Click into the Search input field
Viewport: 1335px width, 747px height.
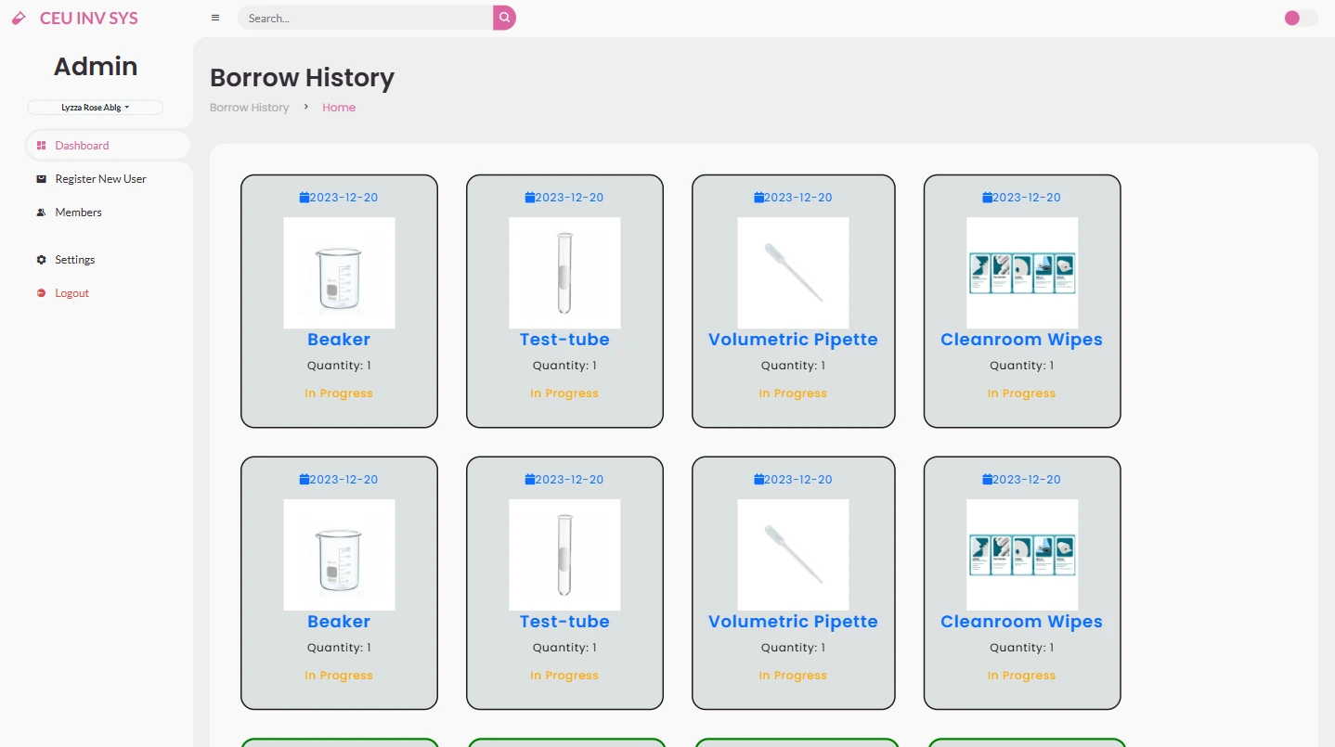[366, 18]
